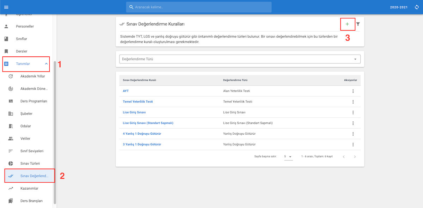423x208 pixels.
Task: Open actions for 4 Yanlış 1 Doğruyu Götürür
Action: tap(353, 134)
